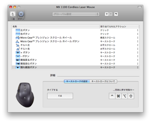Viewport: 151px width, 123px height.
Task: Open the 一般 general settings pane
Action: pos(12,16)
